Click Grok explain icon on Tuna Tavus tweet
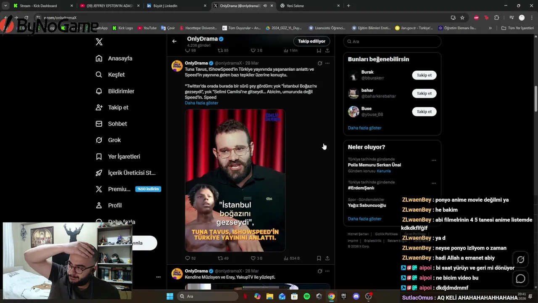The image size is (538, 303). point(320,63)
